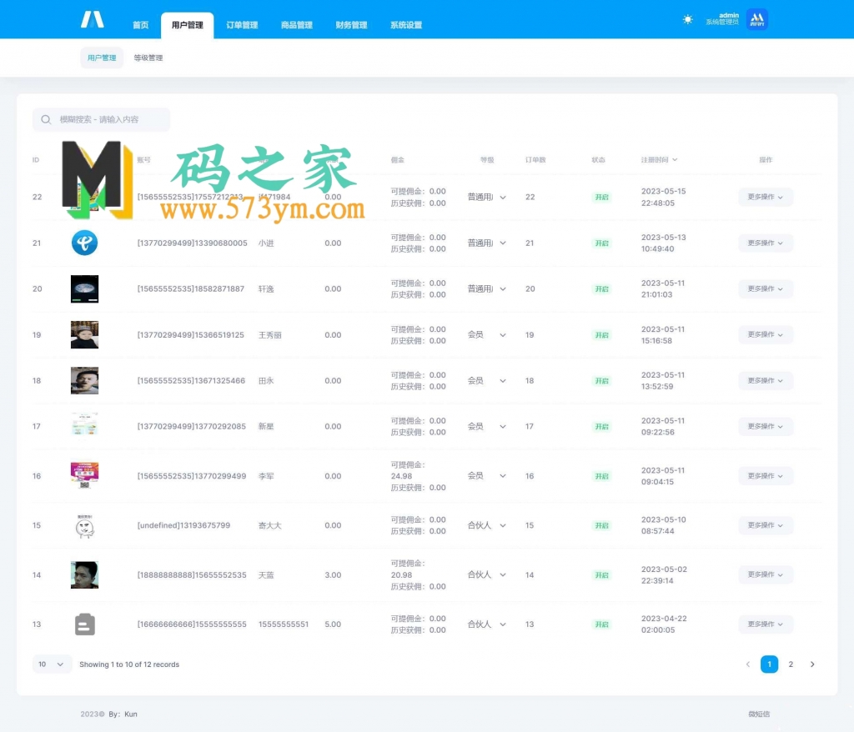The image size is (854, 732).
Task: Click the 微短信 footer link
Action: (x=759, y=714)
